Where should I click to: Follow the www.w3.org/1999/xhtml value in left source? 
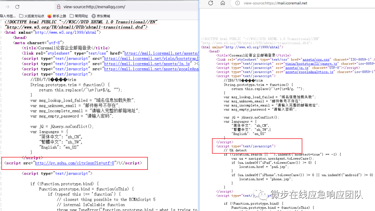[x=66, y=32]
